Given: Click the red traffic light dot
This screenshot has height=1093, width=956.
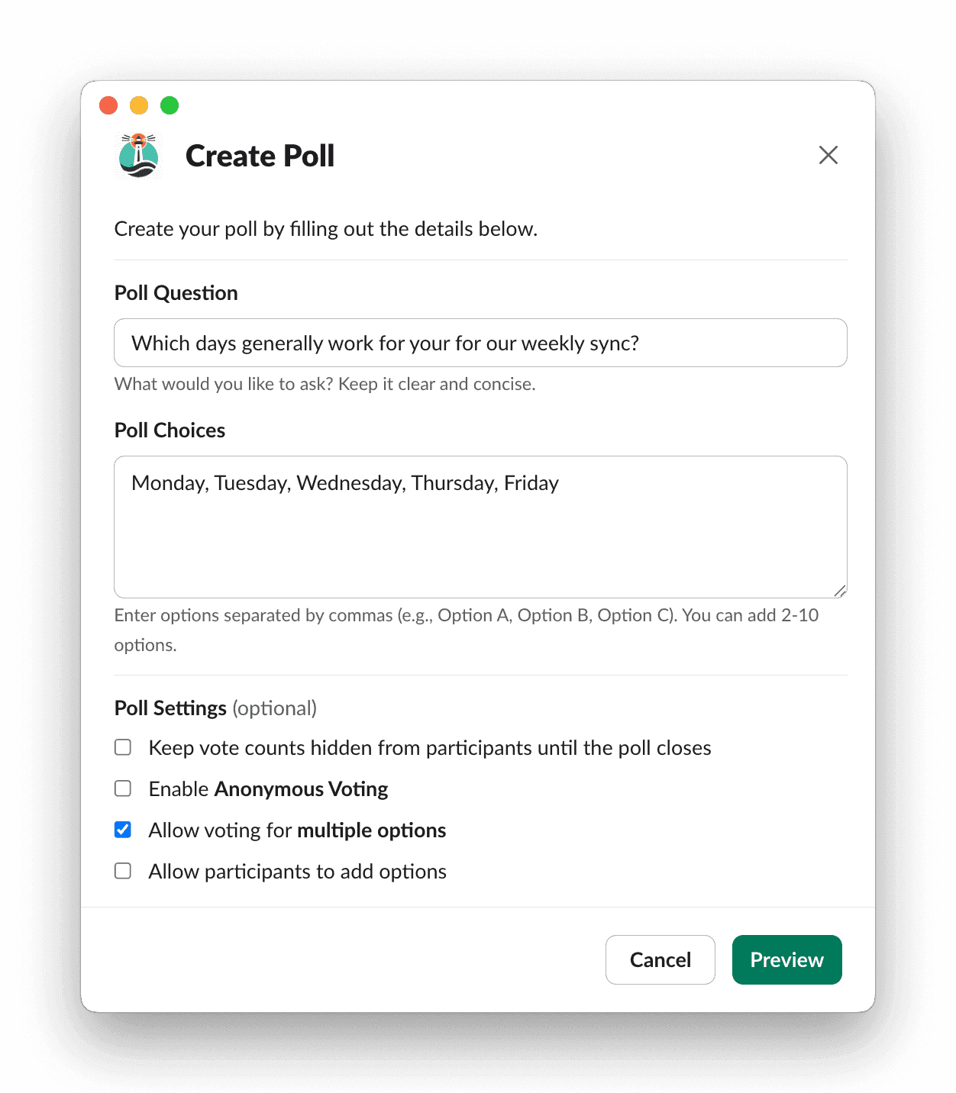Looking at the screenshot, I should pos(108,105).
